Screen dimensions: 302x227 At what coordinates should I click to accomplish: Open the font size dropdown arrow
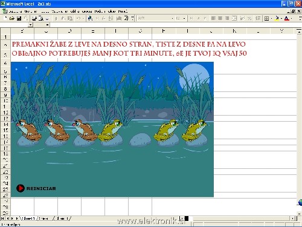pos(184,18)
